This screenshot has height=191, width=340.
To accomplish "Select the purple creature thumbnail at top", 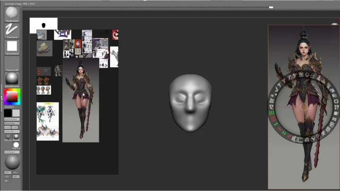I will (x=62, y=35).
